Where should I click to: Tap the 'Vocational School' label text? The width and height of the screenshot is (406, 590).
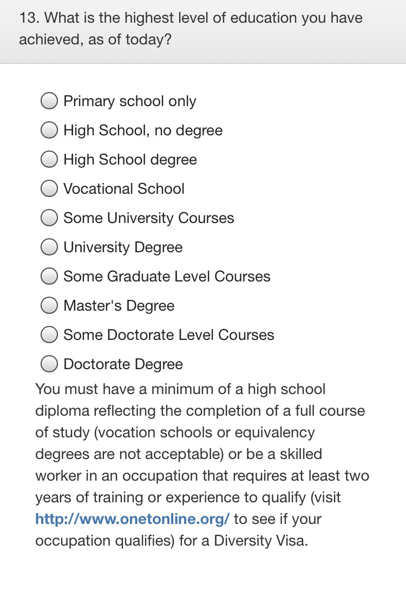point(124,189)
